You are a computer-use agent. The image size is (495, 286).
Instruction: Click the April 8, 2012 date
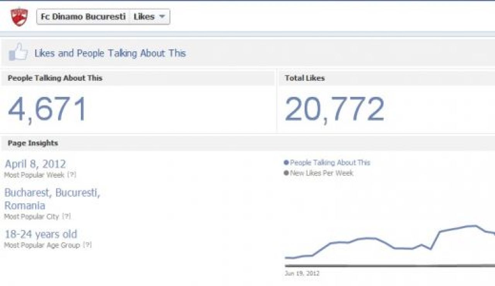pyautogui.click(x=35, y=164)
